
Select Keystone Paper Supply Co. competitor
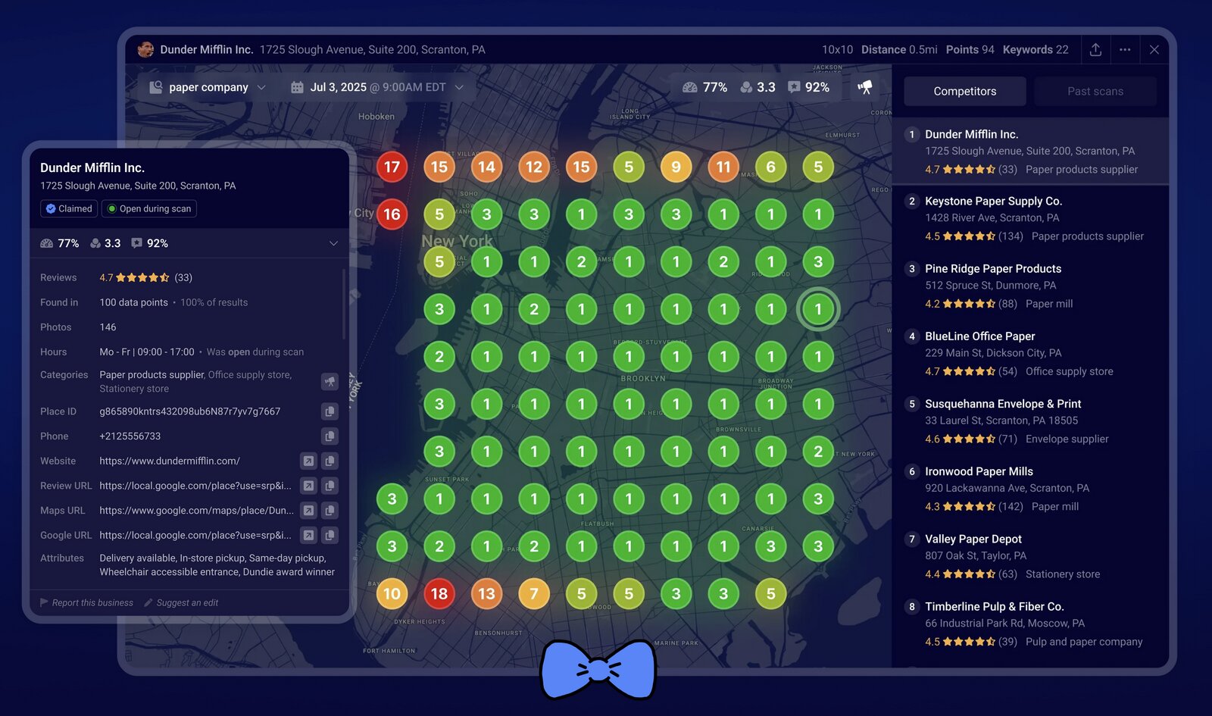pos(1030,218)
